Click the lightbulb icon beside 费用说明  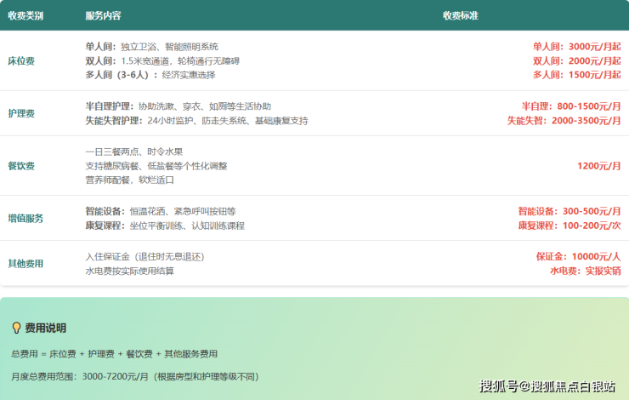click(16, 328)
